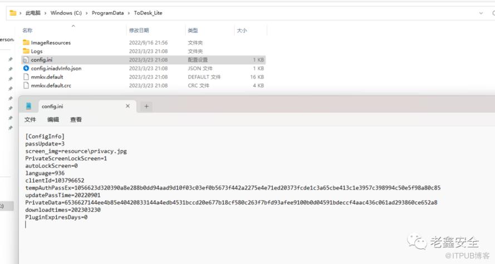The width and height of the screenshot is (495, 264).
Task: Click language=936 line
Action: point(45,173)
